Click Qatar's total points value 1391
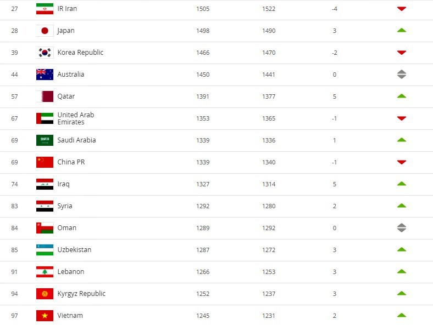The width and height of the screenshot is (433, 325). tap(203, 96)
